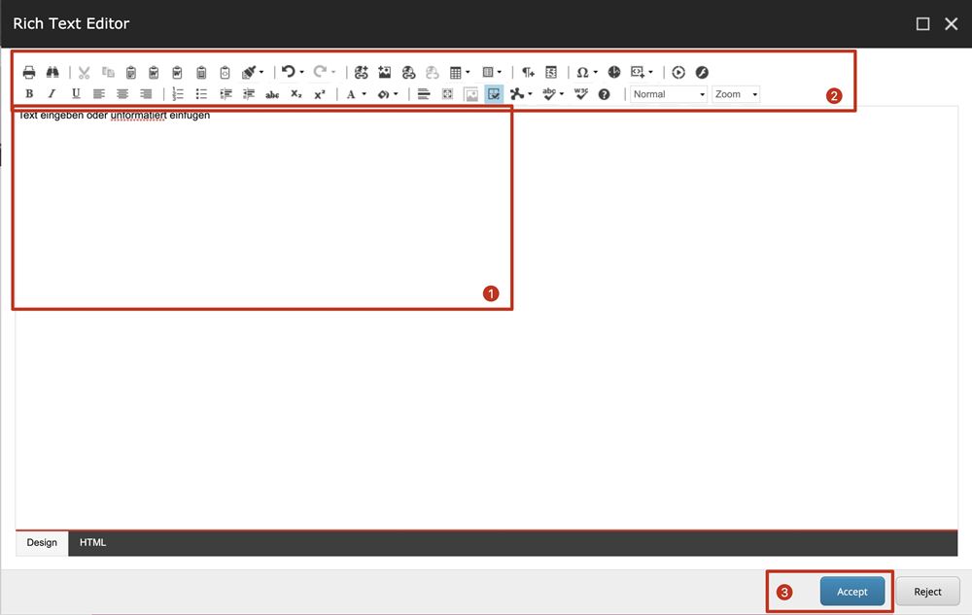Open Find and Replace with the binoculars icon
Screen dimensions: 972x615
coord(53,72)
